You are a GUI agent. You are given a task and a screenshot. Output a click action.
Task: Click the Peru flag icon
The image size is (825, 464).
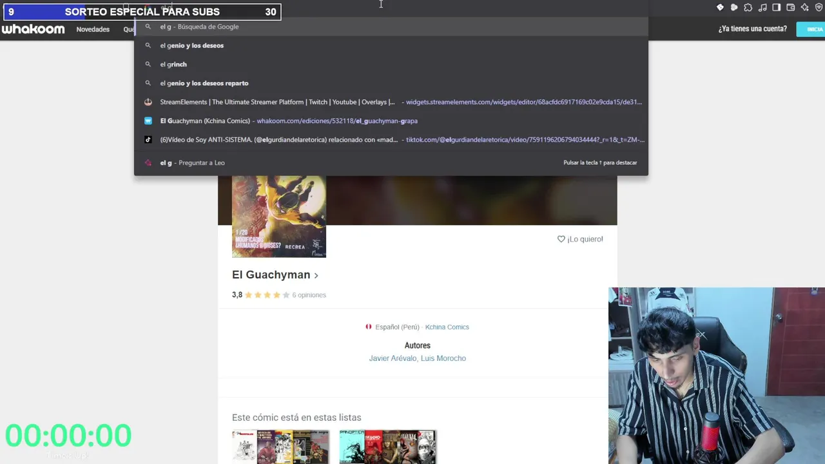click(369, 327)
